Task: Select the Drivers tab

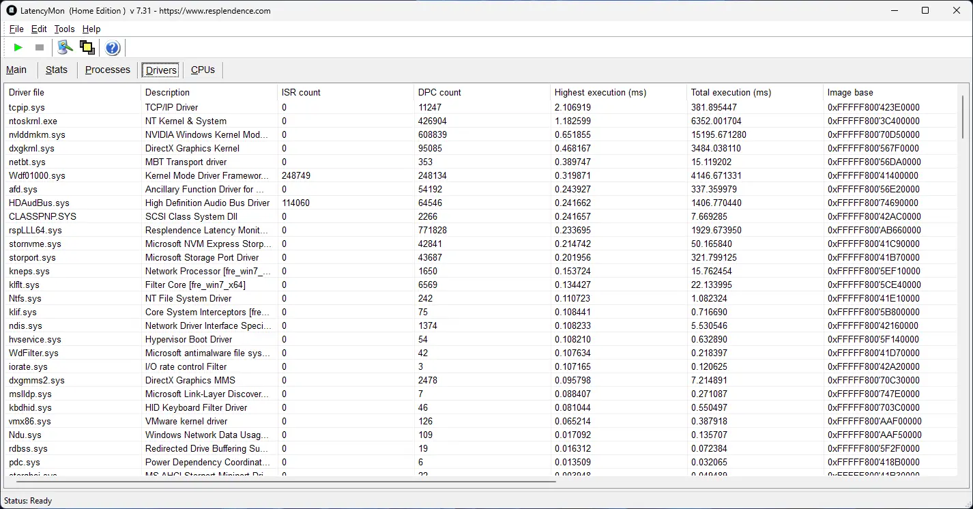Action: [161, 70]
